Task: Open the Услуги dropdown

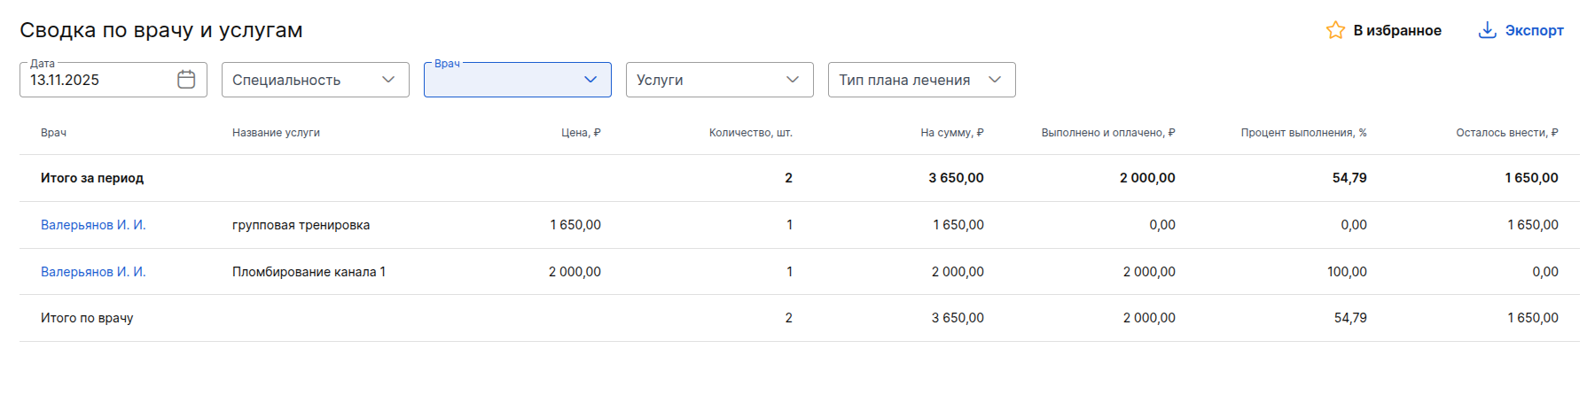Action: pos(719,80)
